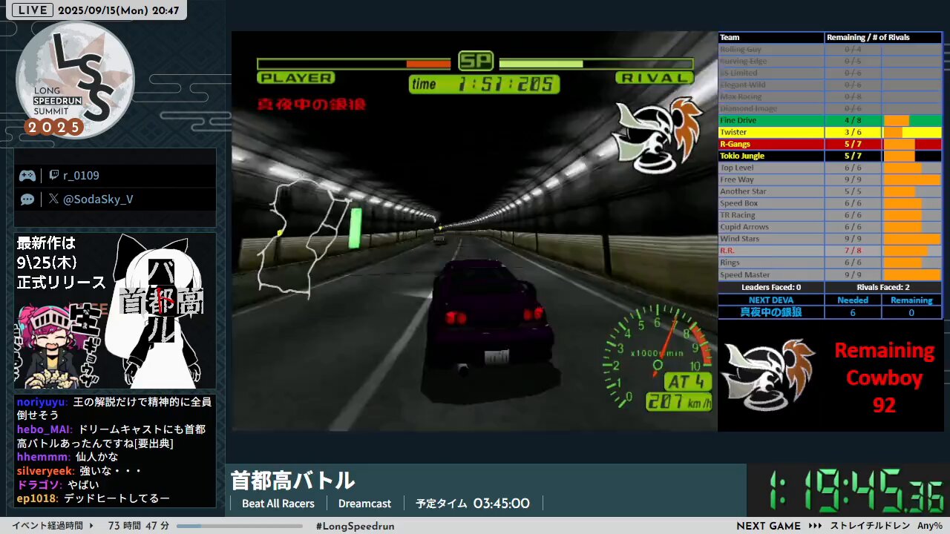The image size is (950, 534).
Task: Click hebo_MAI's chat message
Action: click(x=111, y=436)
